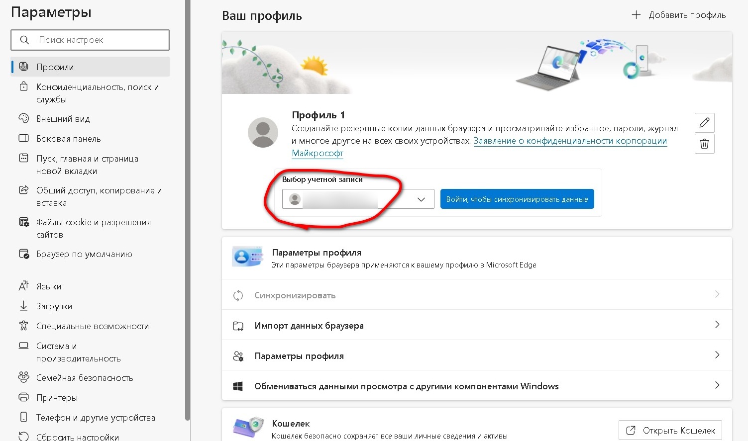The width and height of the screenshot is (748, 441).
Task: Click the people-gear icon beside Параметры профиля
Action: click(x=238, y=356)
